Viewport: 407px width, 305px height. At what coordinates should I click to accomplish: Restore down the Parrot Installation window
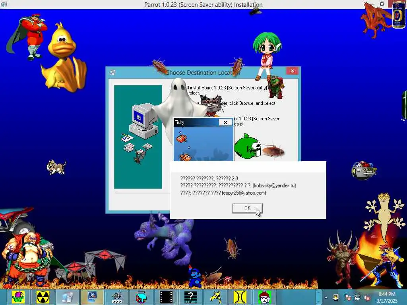pyautogui.click(x=382, y=4)
